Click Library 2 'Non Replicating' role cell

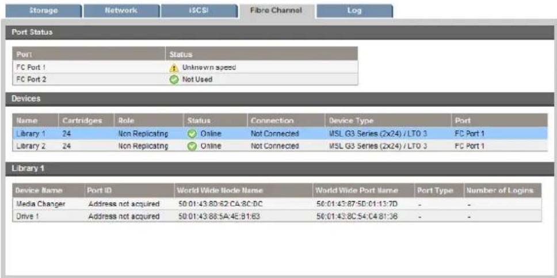coord(143,146)
